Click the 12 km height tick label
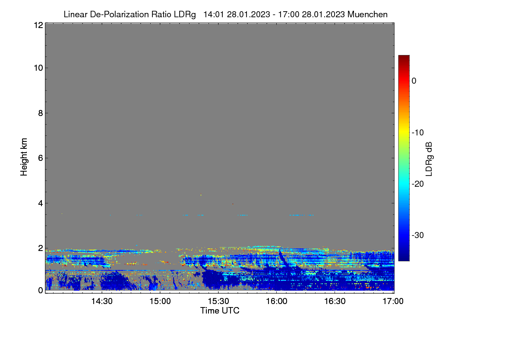Image resolution: width=518 pixels, height=345 pixels. pyautogui.click(x=38, y=25)
